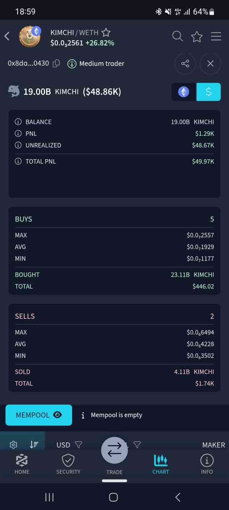Favorite the pair with header star icon

pyautogui.click(x=197, y=37)
